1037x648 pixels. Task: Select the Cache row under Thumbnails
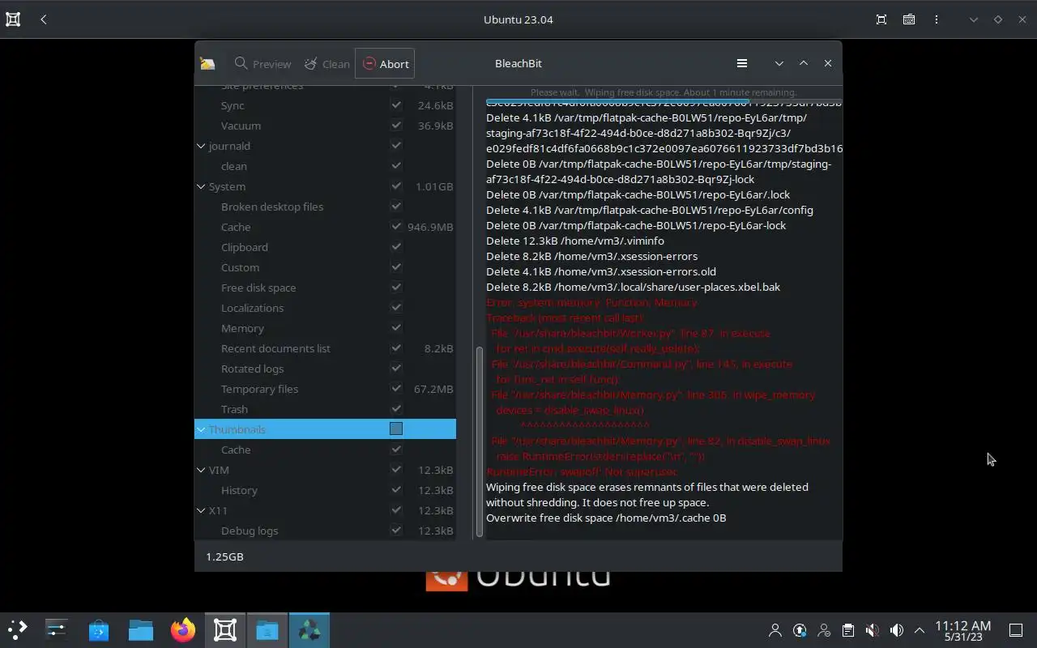[x=325, y=450]
